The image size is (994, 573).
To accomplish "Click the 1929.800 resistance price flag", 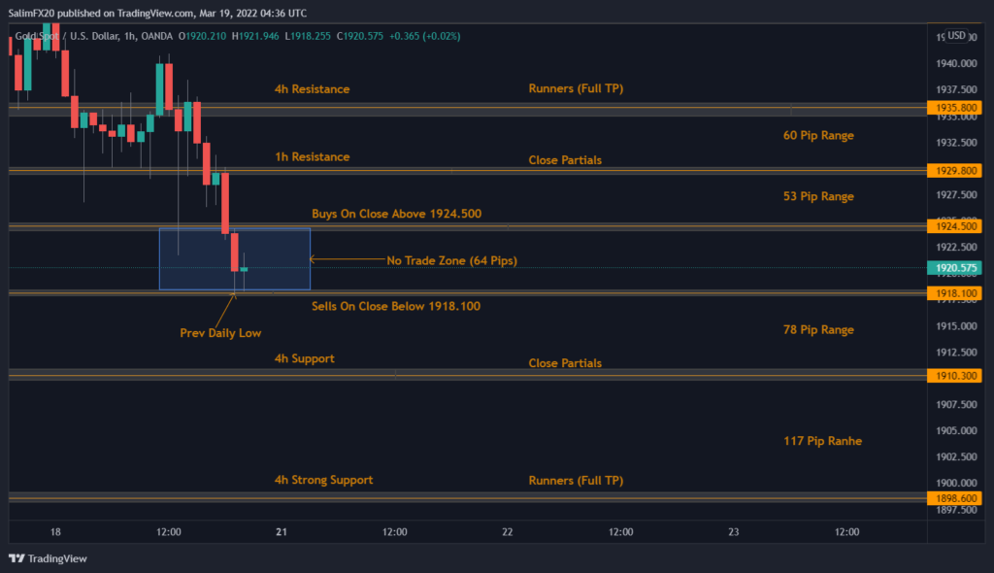I will [x=953, y=169].
